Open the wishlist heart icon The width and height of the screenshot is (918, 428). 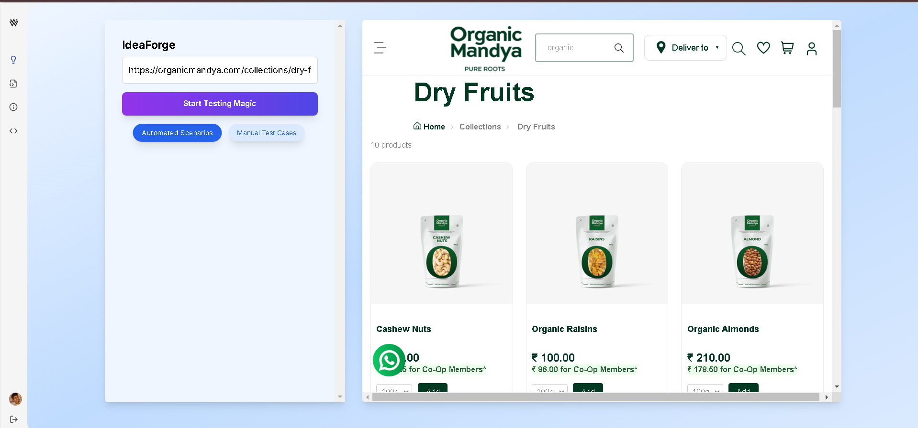pos(763,48)
